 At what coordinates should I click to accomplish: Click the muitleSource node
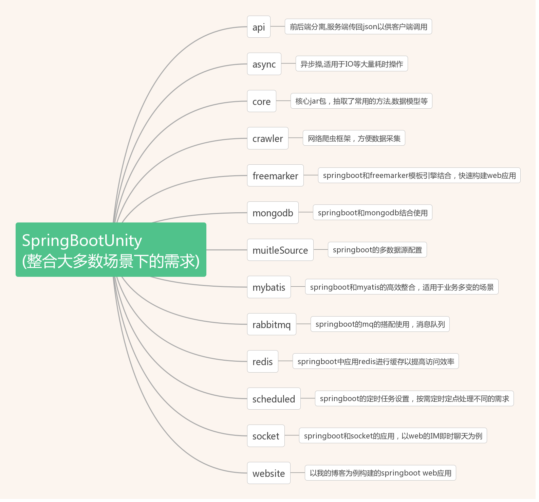(280, 250)
